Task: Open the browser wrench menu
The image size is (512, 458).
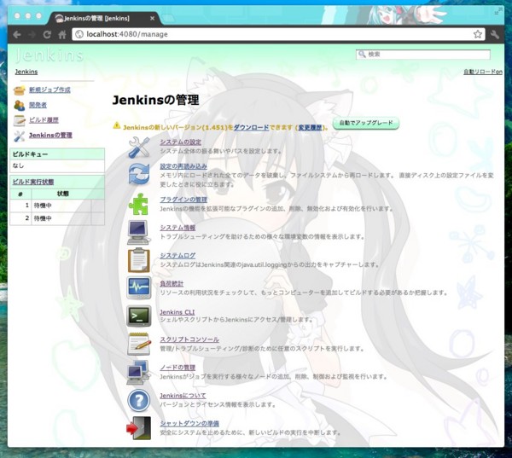Action: tap(495, 34)
